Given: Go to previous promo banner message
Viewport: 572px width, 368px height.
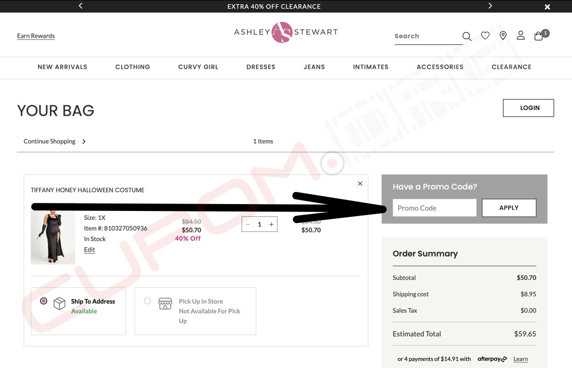Looking at the screenshot, I should tap(81, 6).
